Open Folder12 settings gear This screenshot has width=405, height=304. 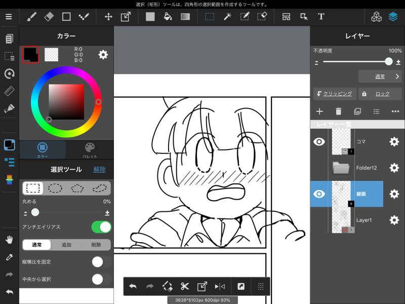(394, 168)
